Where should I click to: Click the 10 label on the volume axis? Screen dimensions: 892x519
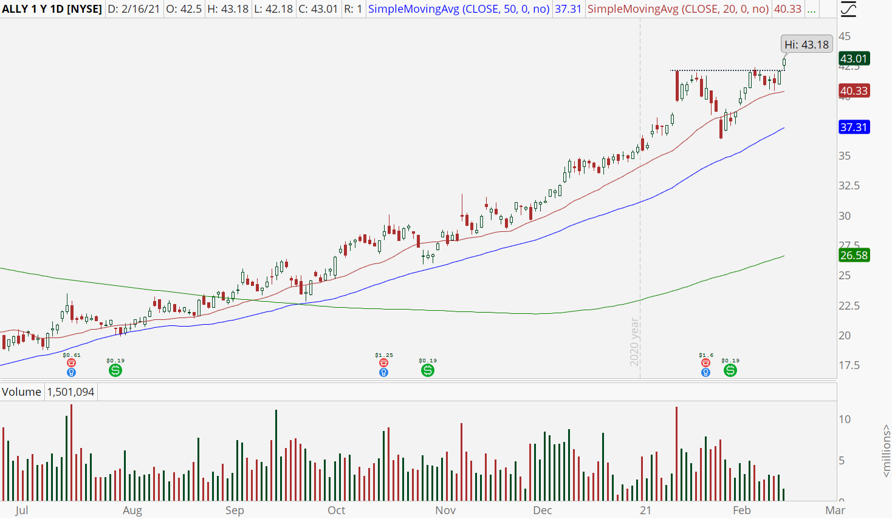coord(845,419)
